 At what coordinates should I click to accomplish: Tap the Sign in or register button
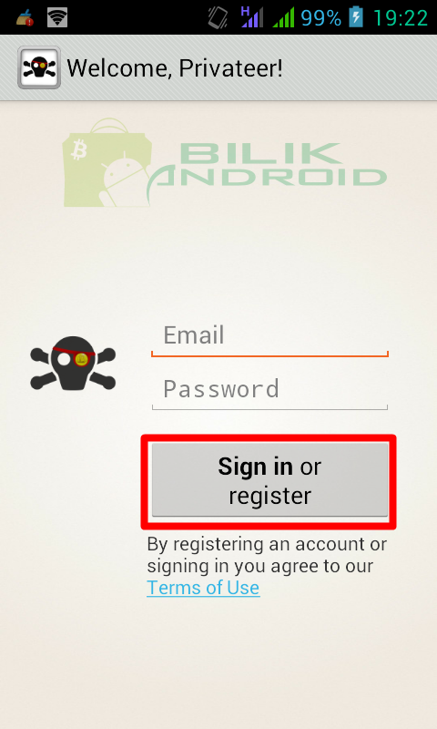pos(269,480)
